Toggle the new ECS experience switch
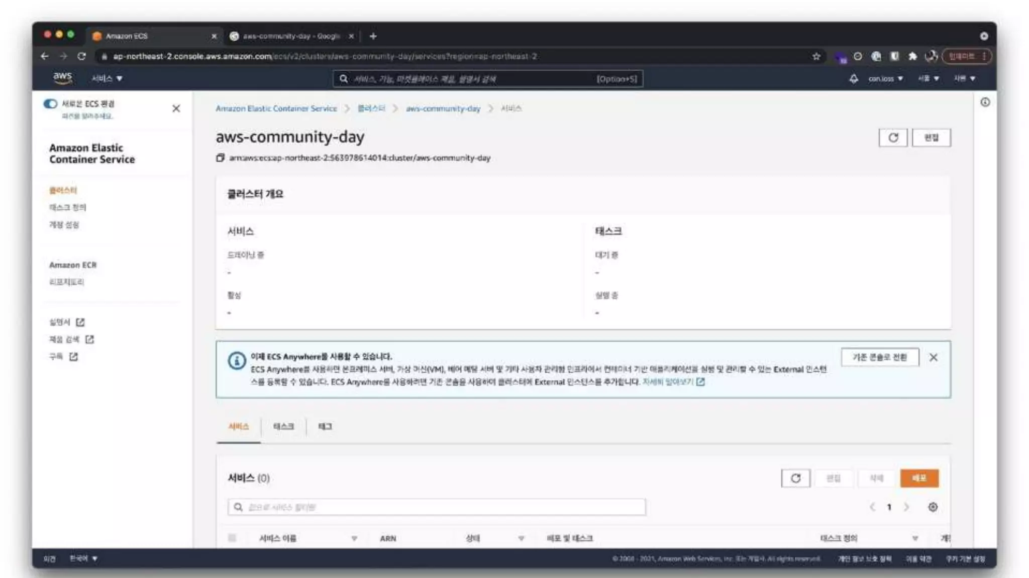 pos(50,104)
